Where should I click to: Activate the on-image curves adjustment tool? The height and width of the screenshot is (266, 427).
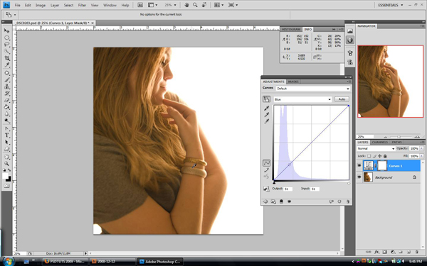click(266, 99)
